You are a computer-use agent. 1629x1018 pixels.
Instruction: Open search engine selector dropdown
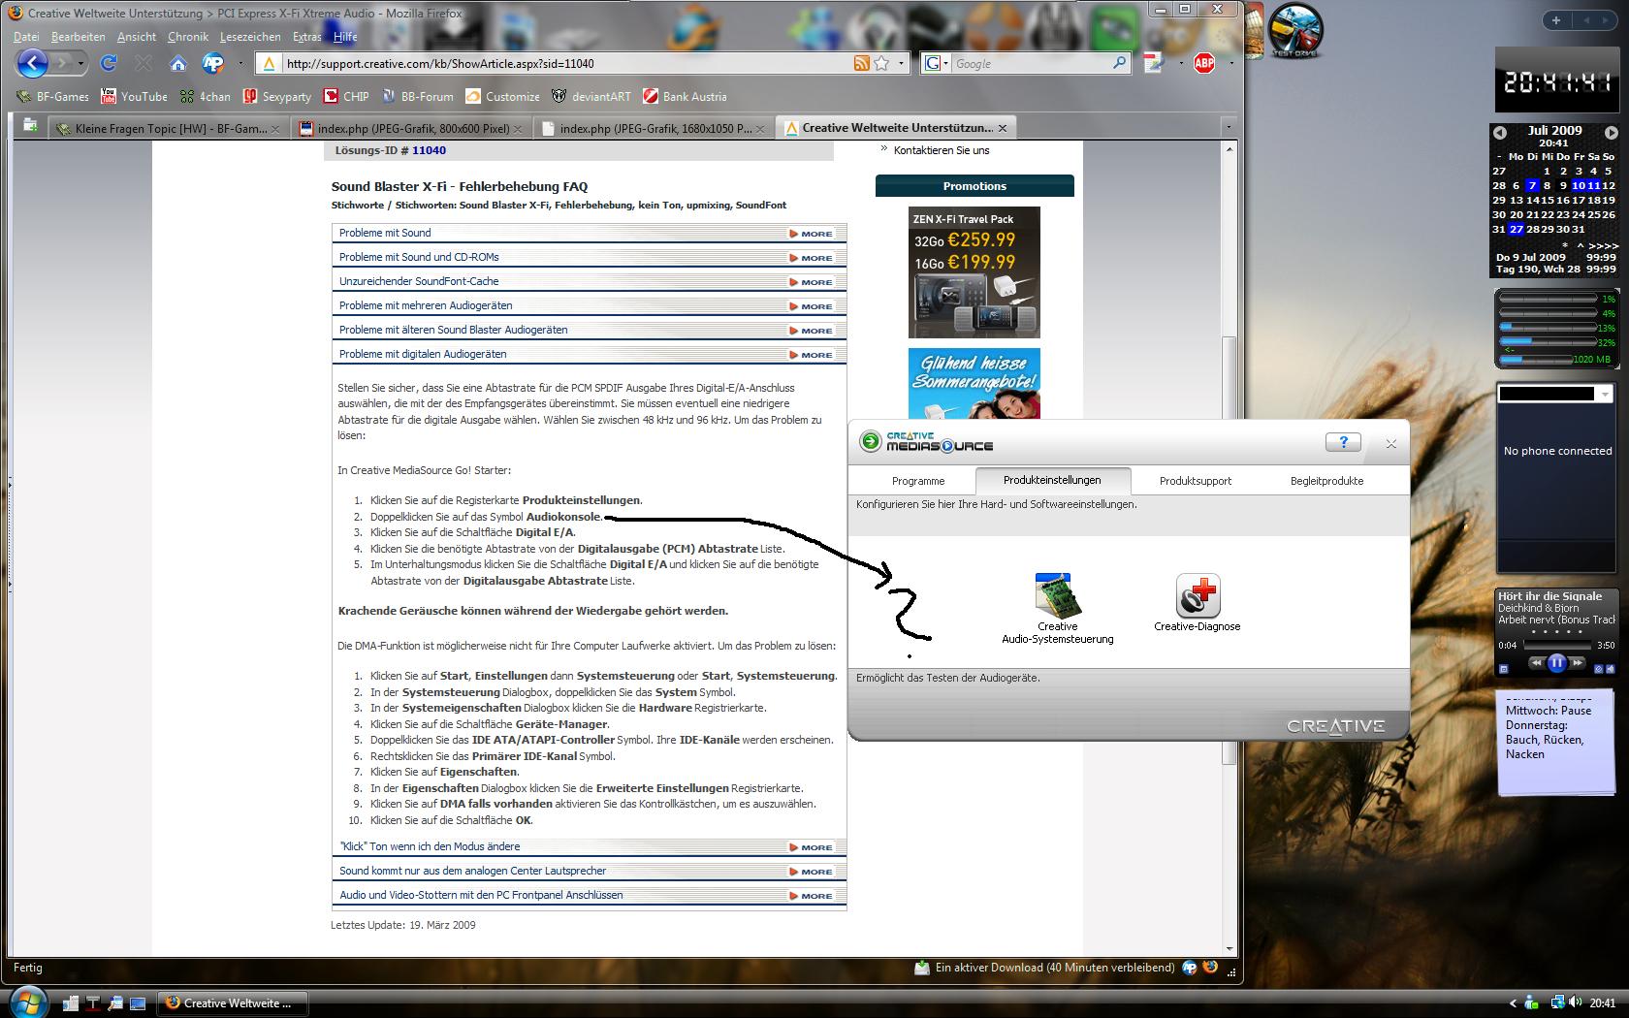click(935, 63)
